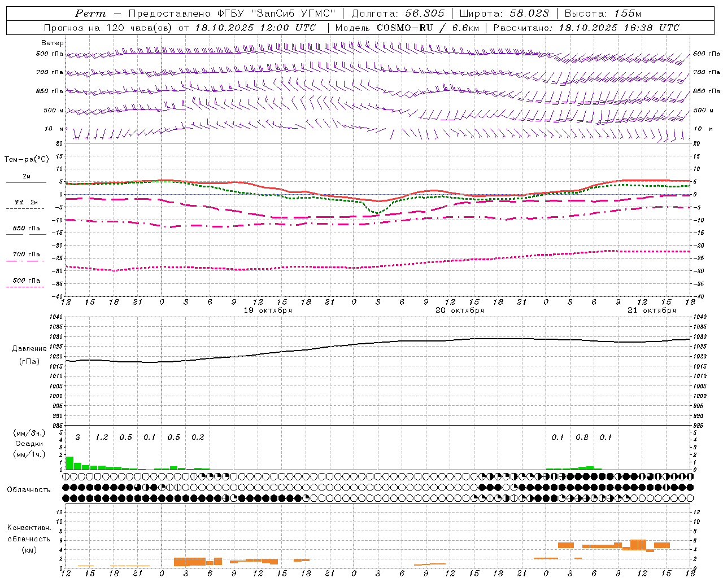Click 'Рассчитано: 18.10.2025 16:38 UTC' text

point(586,28)
